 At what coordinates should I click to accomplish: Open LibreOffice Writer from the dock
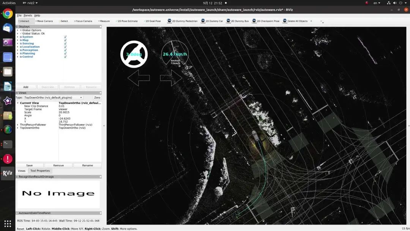[x=8, y=86]
